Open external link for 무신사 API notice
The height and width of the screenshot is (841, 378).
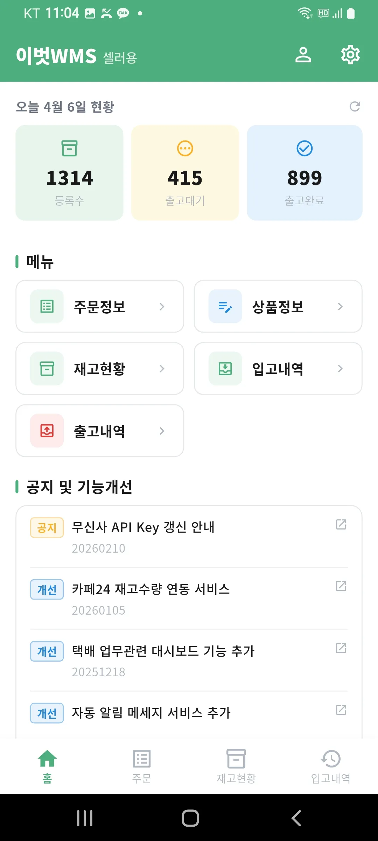[341, 525]
